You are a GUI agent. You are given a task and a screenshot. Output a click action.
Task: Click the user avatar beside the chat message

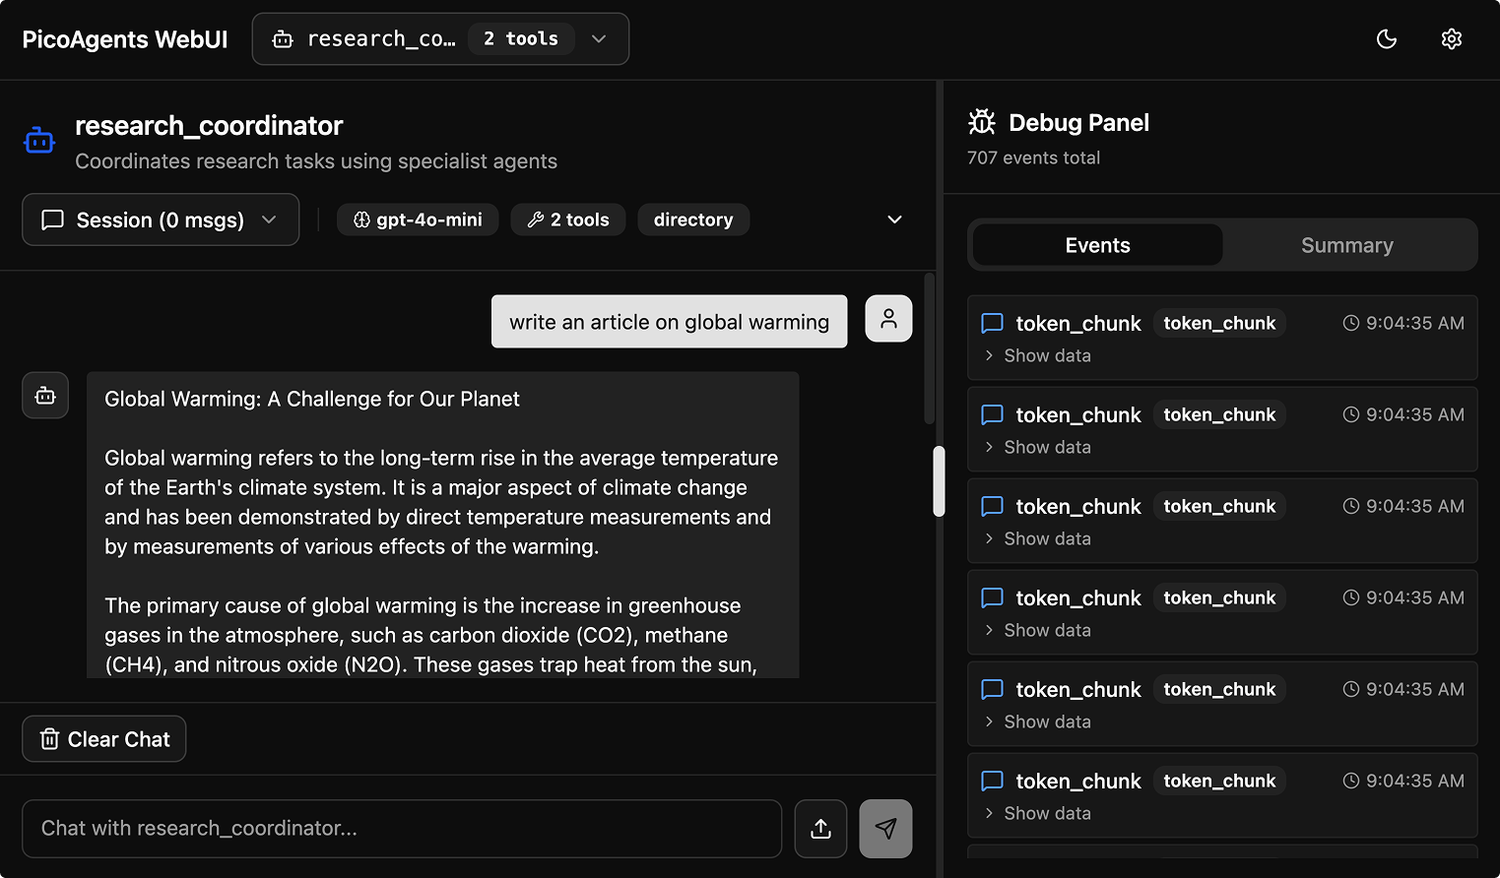click(x=889, y=318)
